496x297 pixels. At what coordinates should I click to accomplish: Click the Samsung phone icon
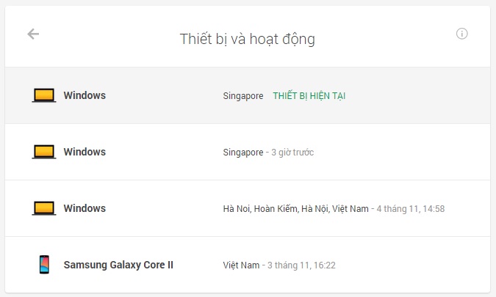44,265
